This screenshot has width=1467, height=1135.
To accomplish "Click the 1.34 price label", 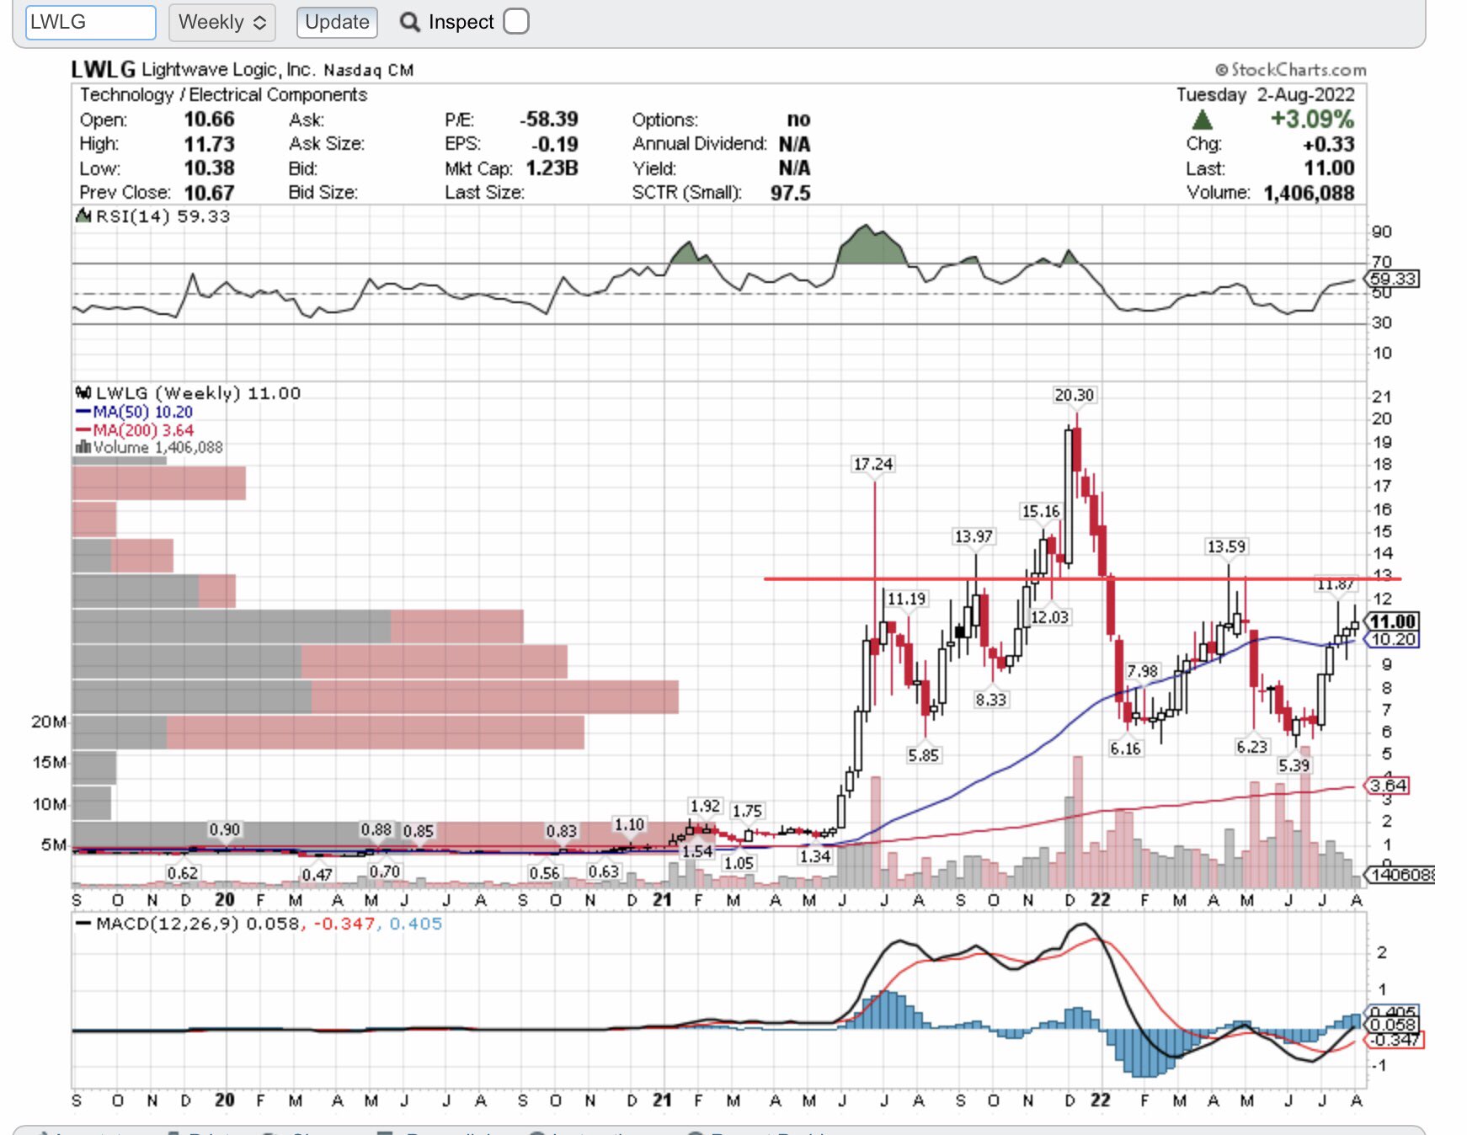I will click(815, 856).
